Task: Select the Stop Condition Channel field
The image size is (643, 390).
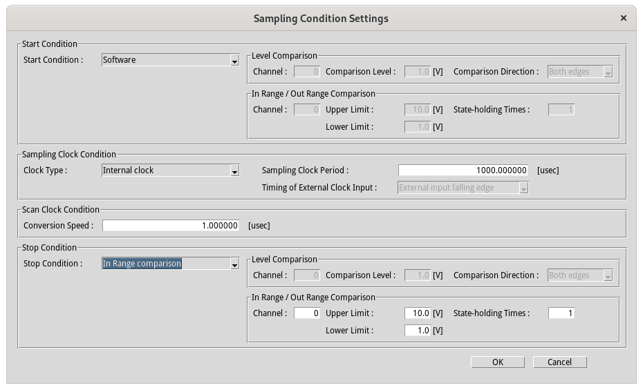Action: [x=307, y=313]
